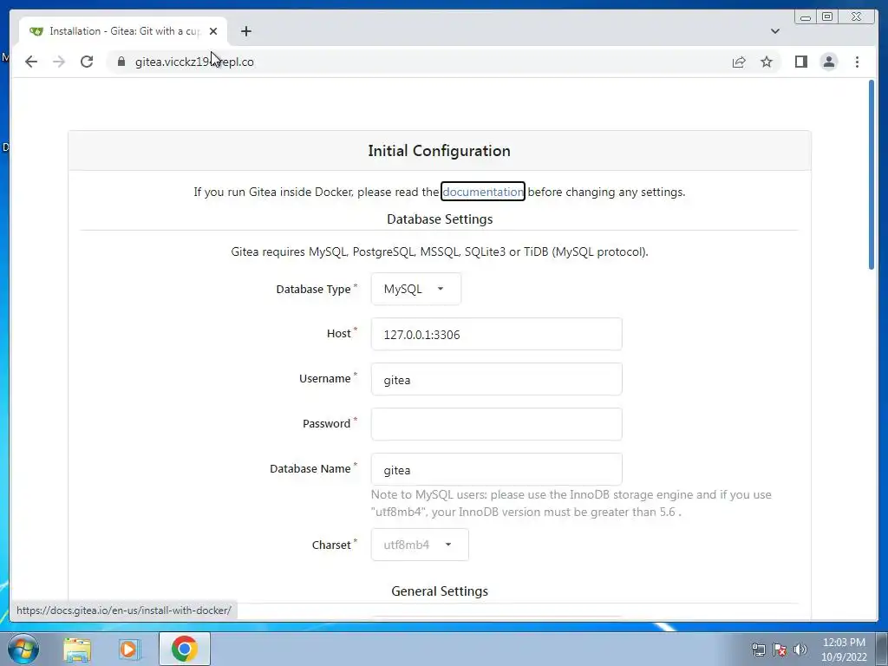The width and height of the screenshot is (888, 666).
Task: Click the InnoDB storage engine note
Action: coord(571,503)
